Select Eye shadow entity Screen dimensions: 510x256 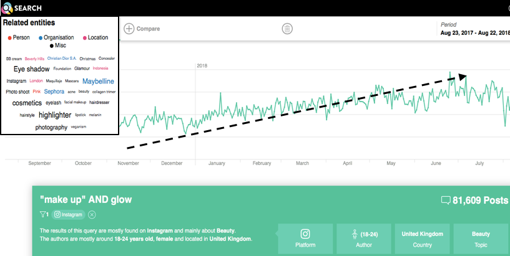32,69
